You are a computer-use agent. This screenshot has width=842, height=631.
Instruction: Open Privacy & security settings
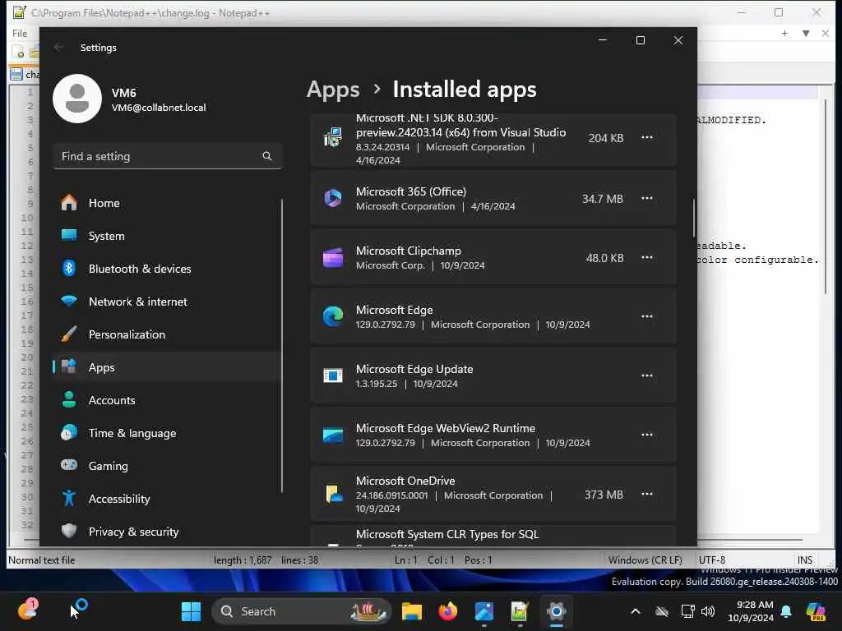[x=166, y=532]
